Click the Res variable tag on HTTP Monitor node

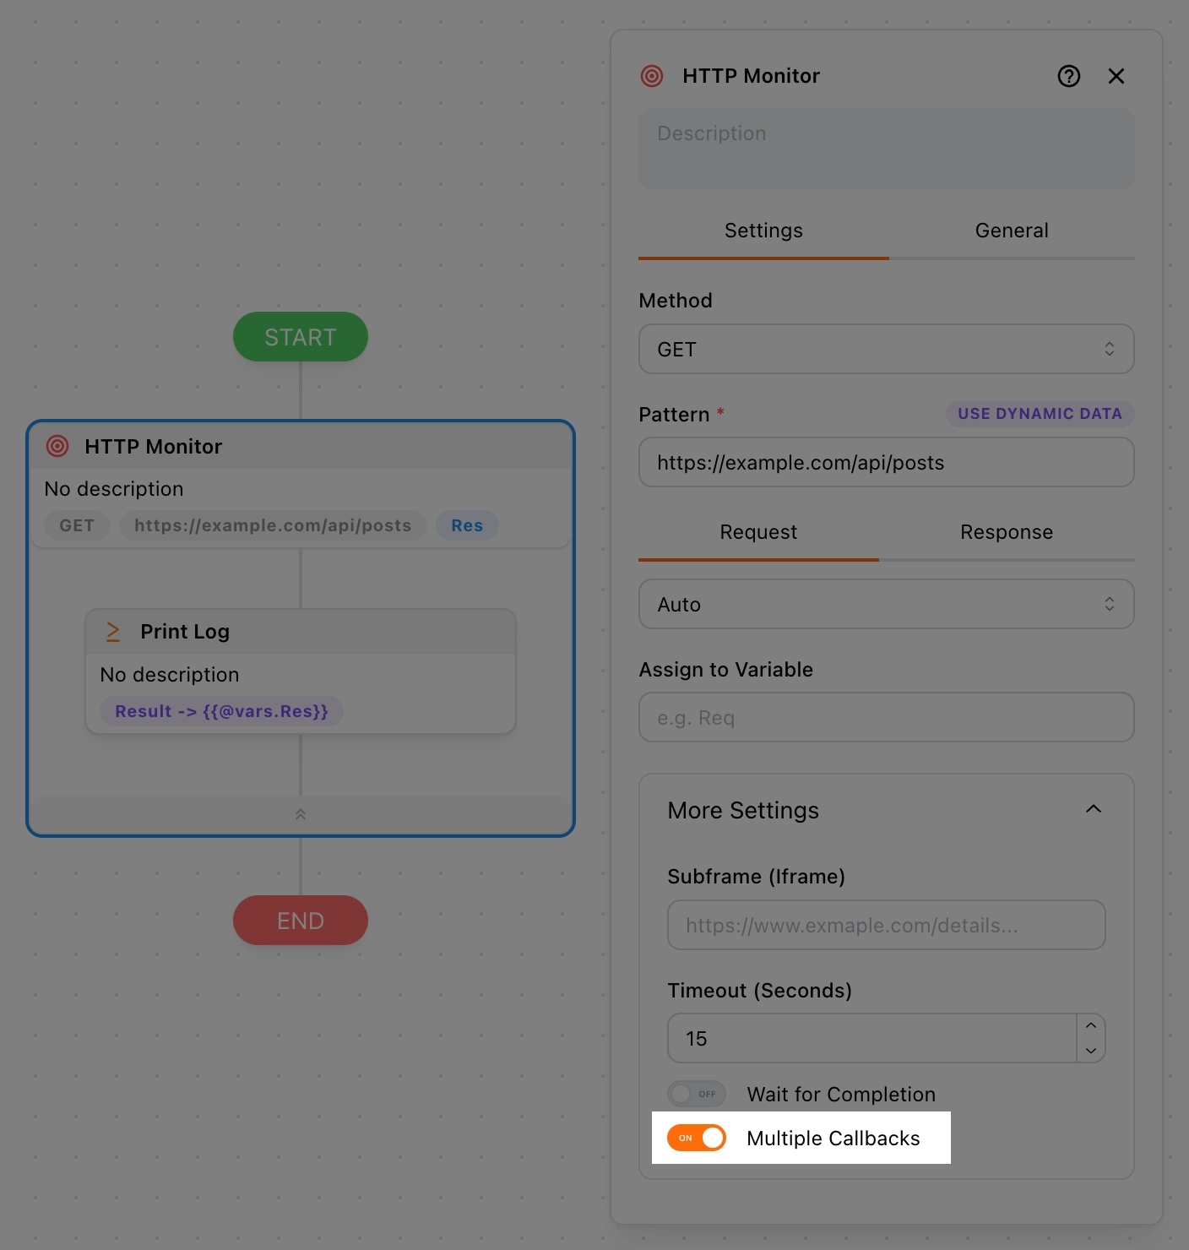[x=467, y=525]
